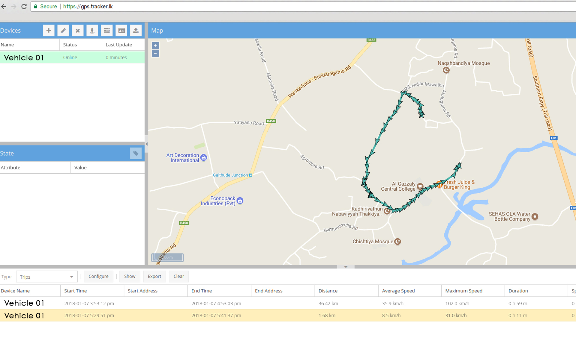The image size is (576, 340).
Task: Click the Add device plus icon
Action: pyautogui.click(x=49, y=31)
